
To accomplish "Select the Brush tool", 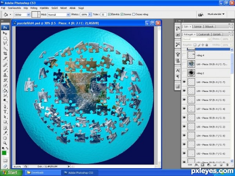I will pyautogui.click(x=5, y=70).
